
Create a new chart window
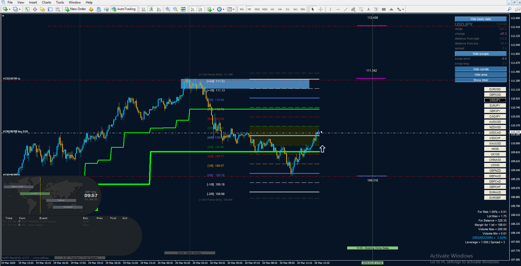click(x=5, y=9)
